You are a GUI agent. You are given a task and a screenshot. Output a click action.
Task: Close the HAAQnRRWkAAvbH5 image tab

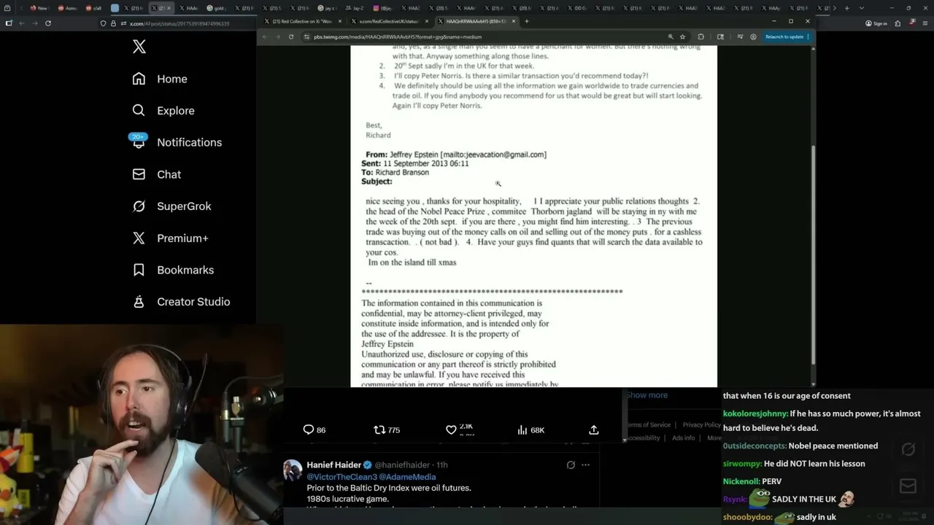pos(513,21)
